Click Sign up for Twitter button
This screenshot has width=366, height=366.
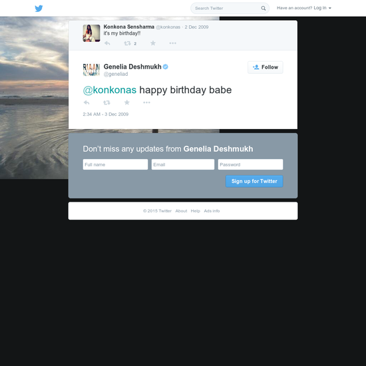point(254,182)
